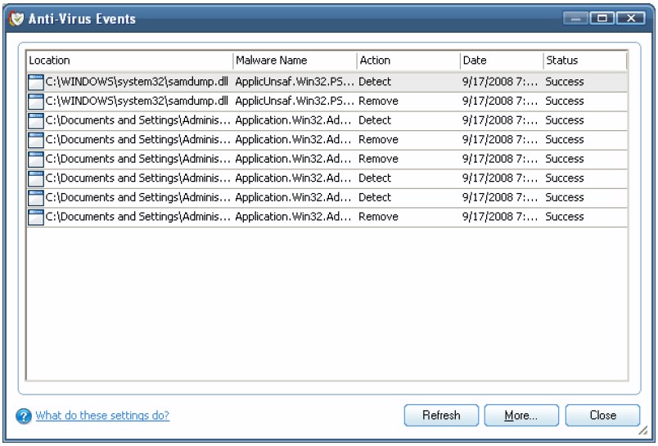Maximize the Anti-Virus Events window
This screenshot has width=658, height=446.
(x=602, y=18)
